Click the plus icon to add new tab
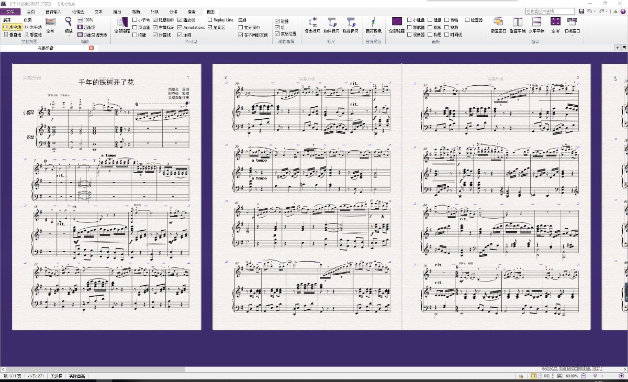Viewport: 628px width, 382px height. 618,48
